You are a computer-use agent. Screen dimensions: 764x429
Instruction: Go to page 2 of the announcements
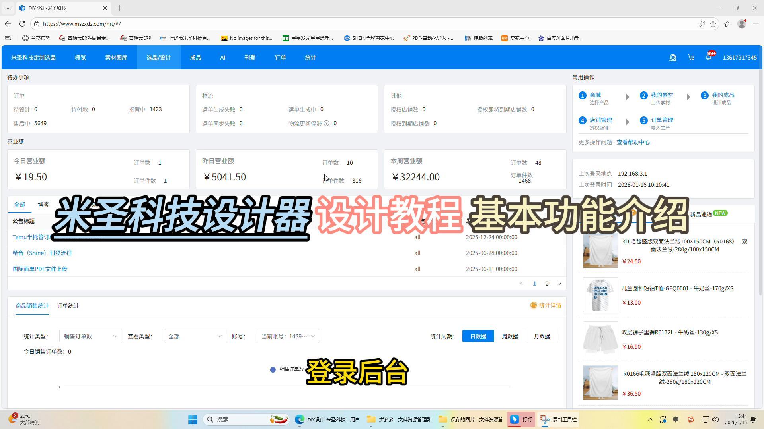click(547, 284)
